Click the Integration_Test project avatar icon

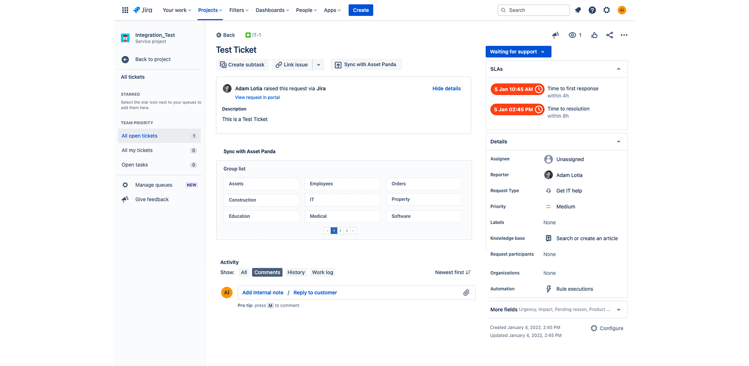coord(125,38)
